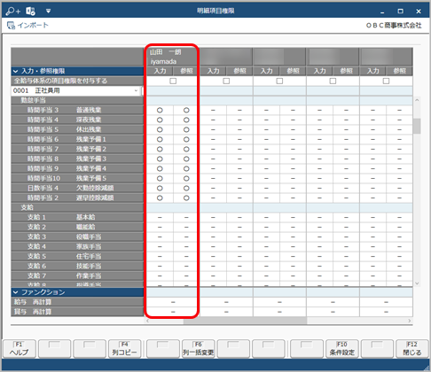
Task: Open the 0001 正社員用 combo box
Action: click(77, 90)
